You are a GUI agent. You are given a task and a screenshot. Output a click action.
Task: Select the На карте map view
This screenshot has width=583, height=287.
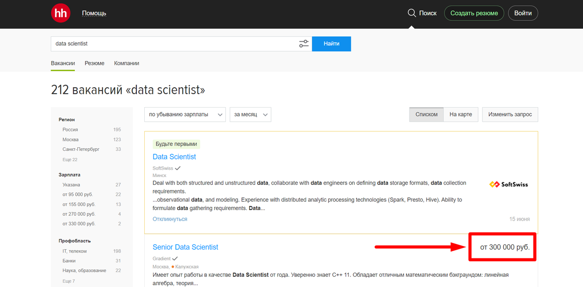461,114
